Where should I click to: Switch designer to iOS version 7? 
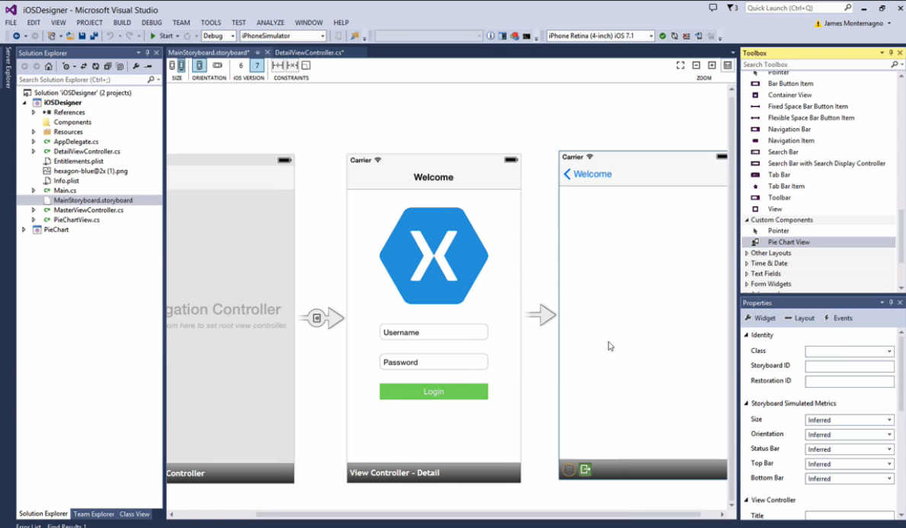tap(257, 66)
